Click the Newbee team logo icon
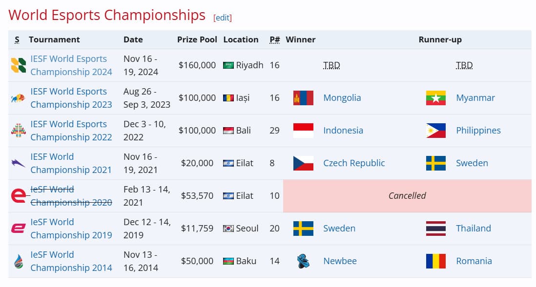The height and width of the screenshot is (287, 536). (303, 261)
